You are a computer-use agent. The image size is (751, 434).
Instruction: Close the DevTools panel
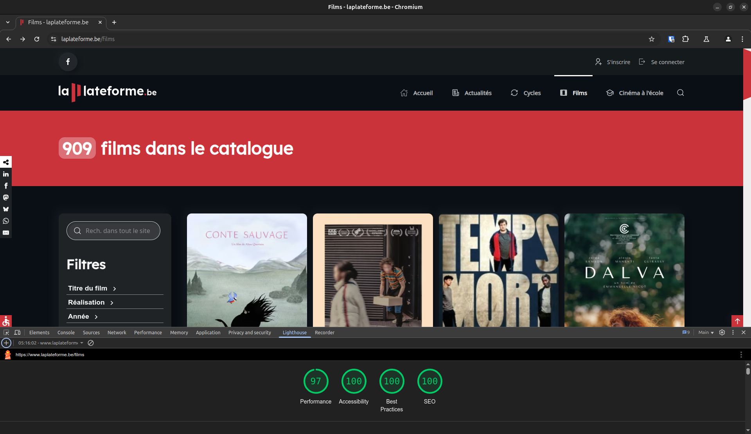point(744,332)
